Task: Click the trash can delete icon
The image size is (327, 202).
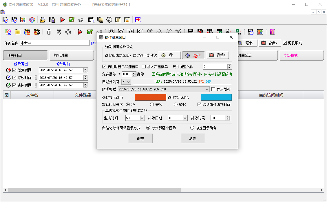Action: click(x=49, y=32)
